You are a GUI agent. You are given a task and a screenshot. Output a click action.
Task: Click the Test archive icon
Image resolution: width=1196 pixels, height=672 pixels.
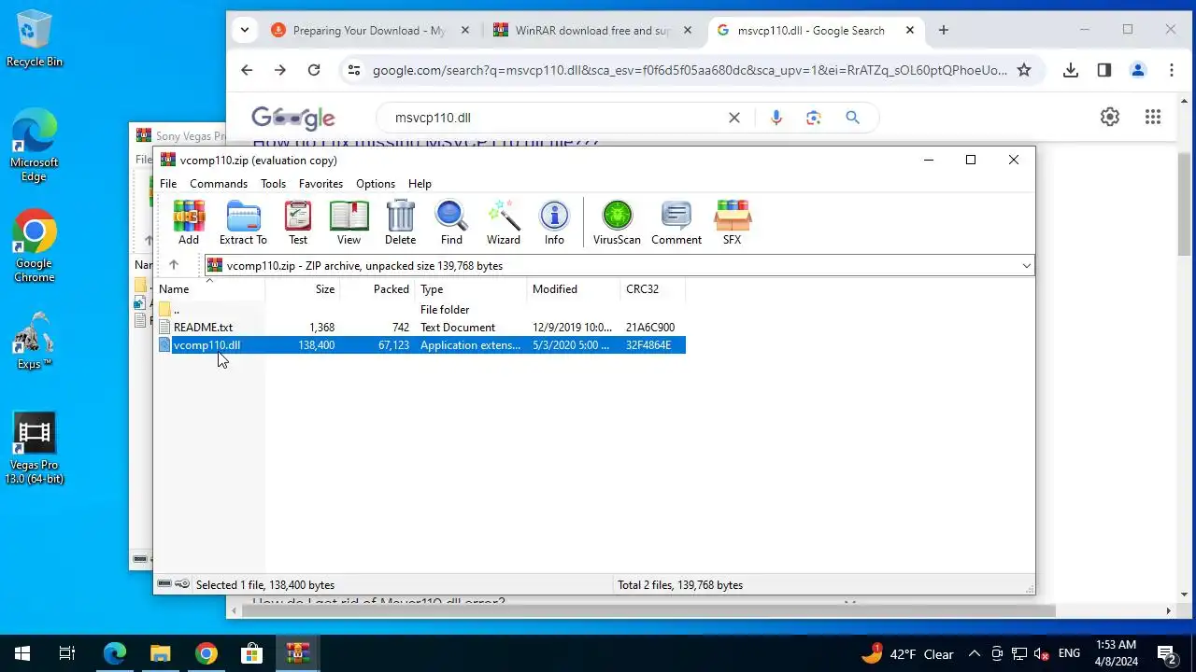298,223
